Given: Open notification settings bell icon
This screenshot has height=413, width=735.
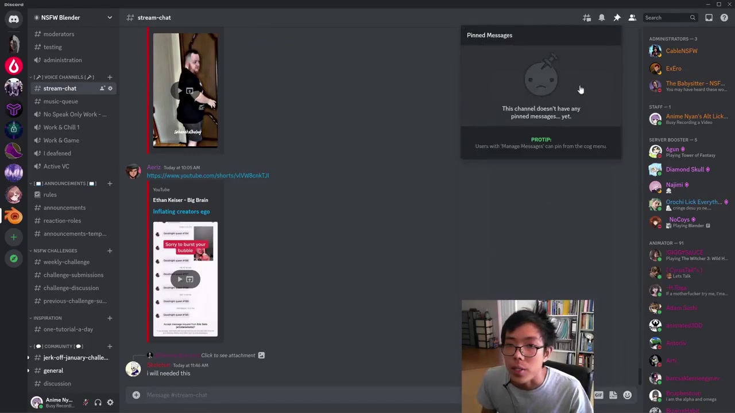Looking at the screenshot, I should 601,18.
